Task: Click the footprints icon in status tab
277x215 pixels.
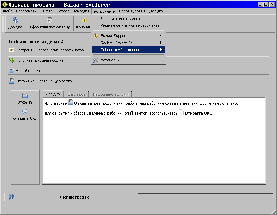Action: coord(11,197)
